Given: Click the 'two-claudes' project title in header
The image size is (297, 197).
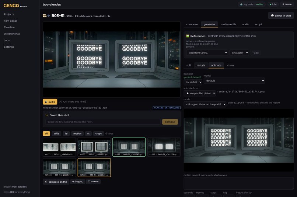Looking at the screenshot, I should pos(52,4).
